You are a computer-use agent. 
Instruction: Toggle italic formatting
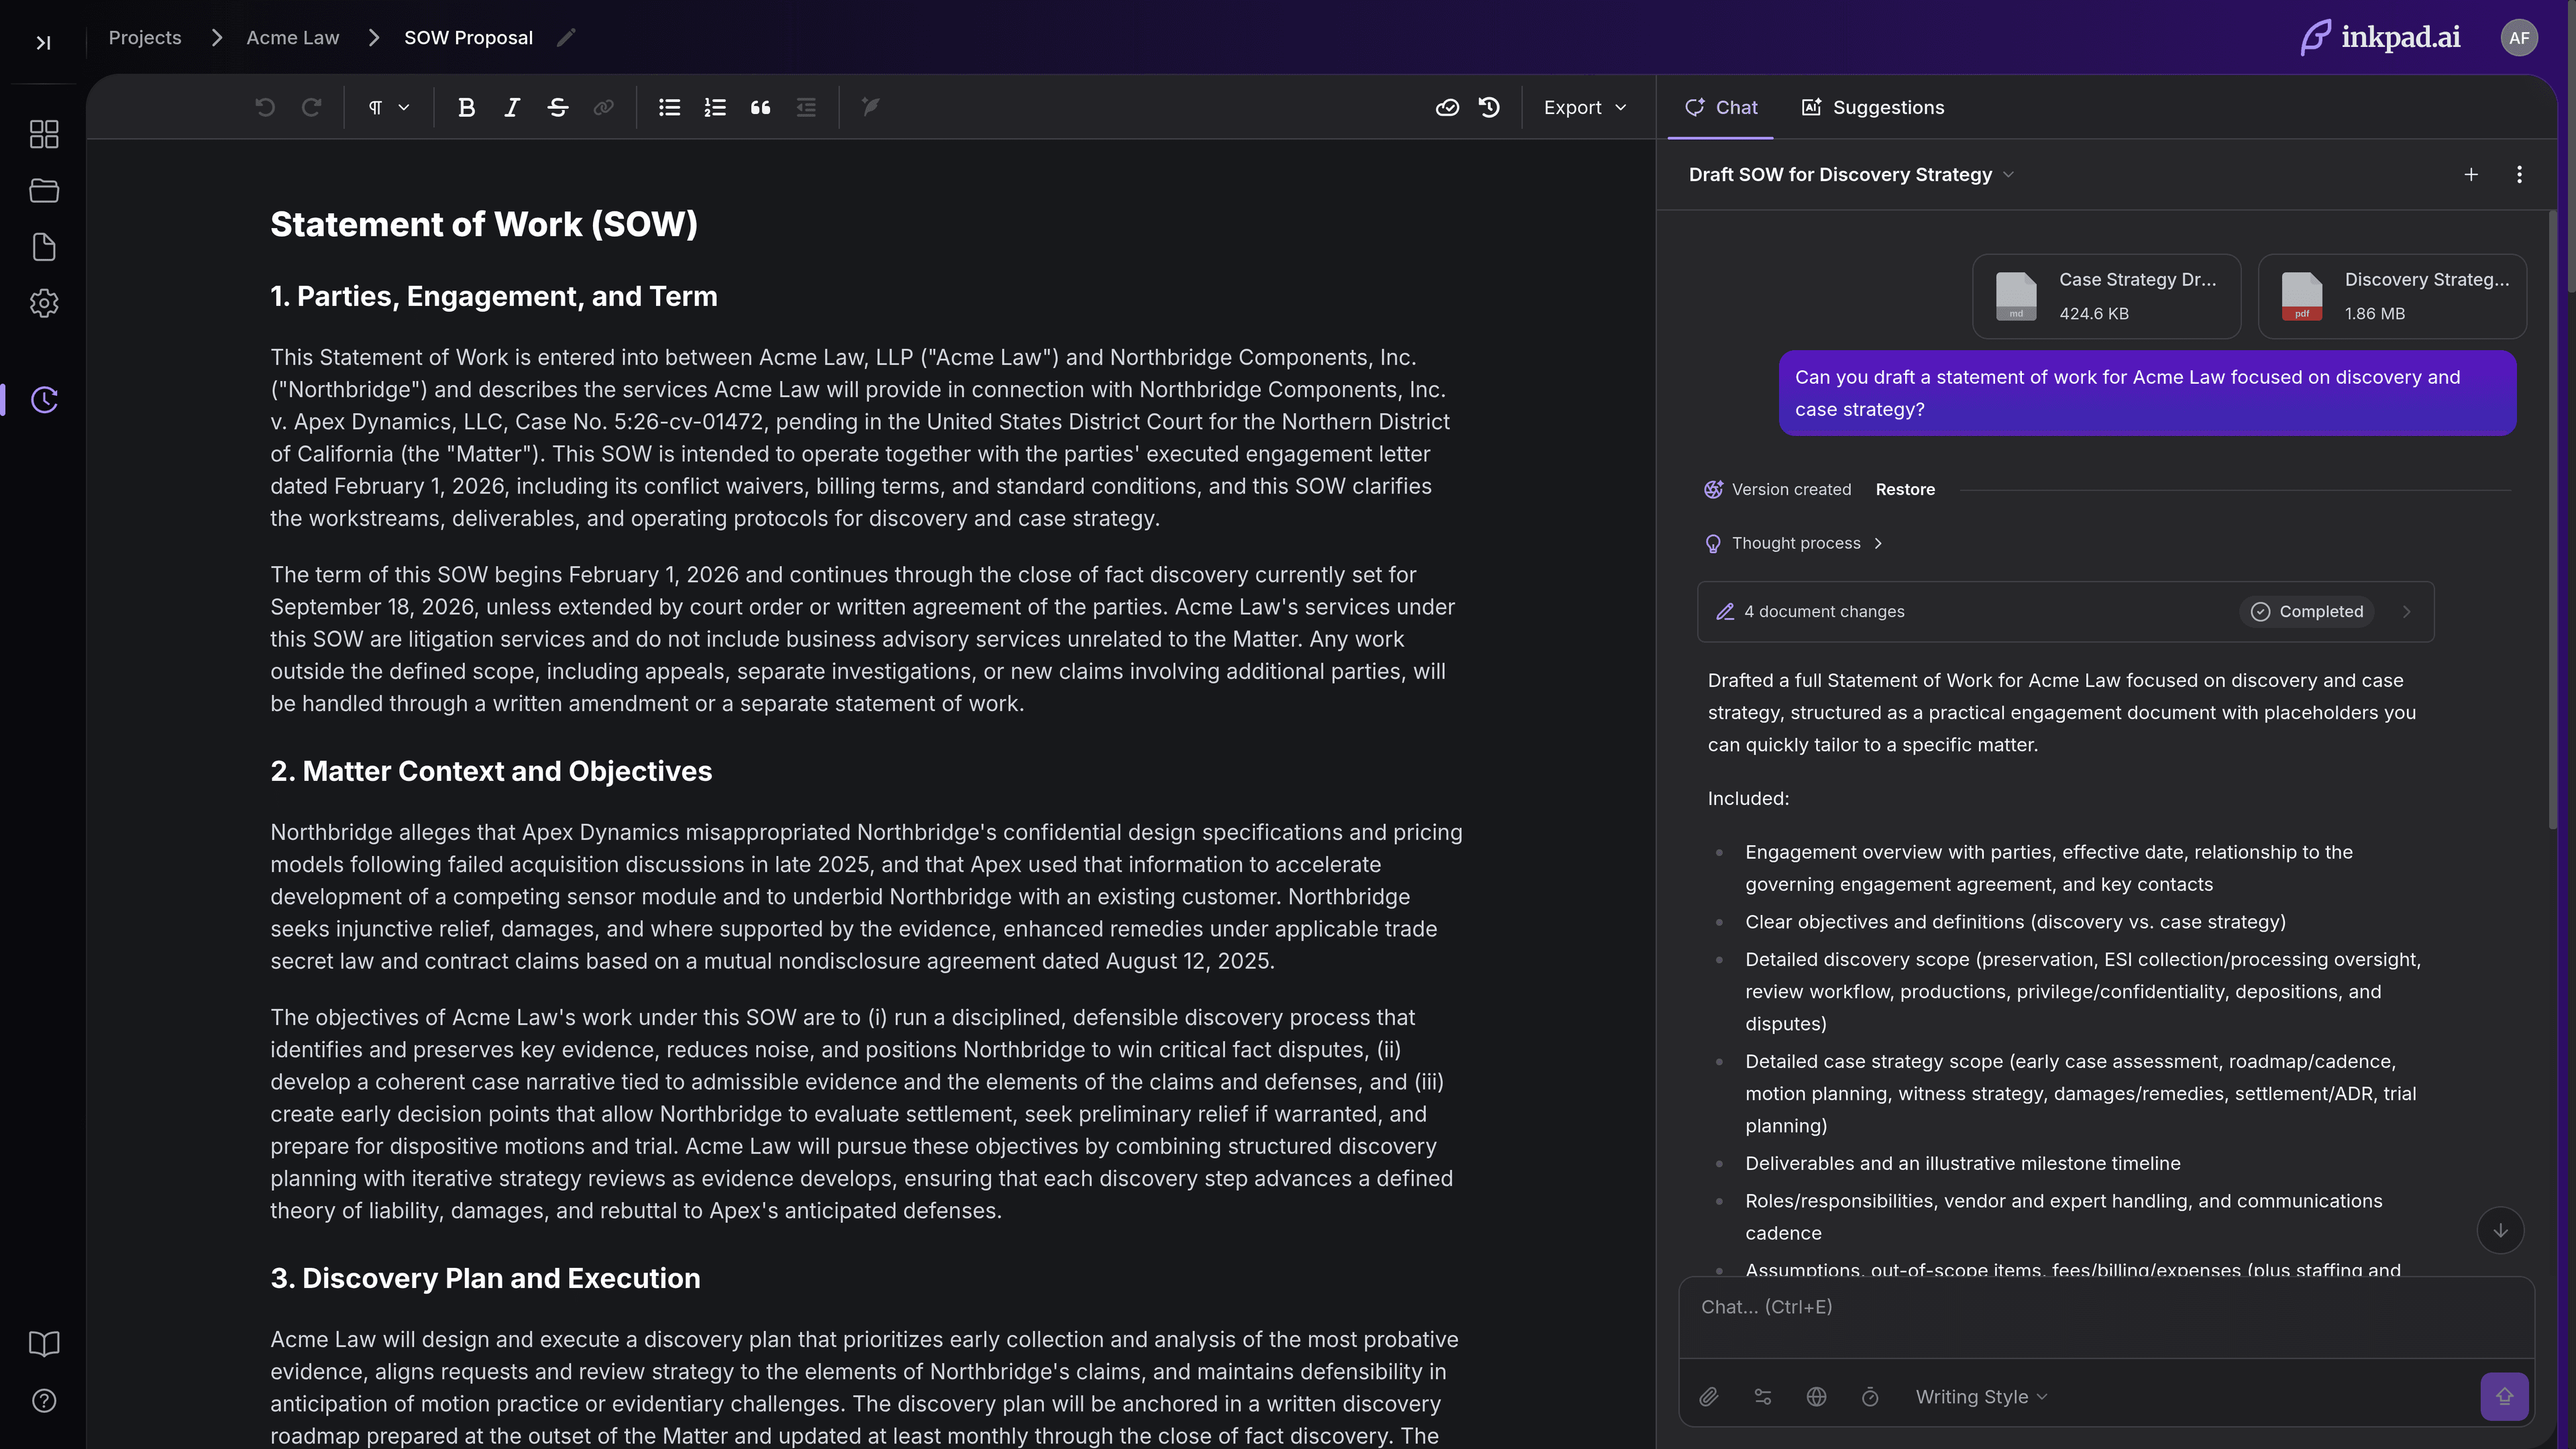(512, 108)
